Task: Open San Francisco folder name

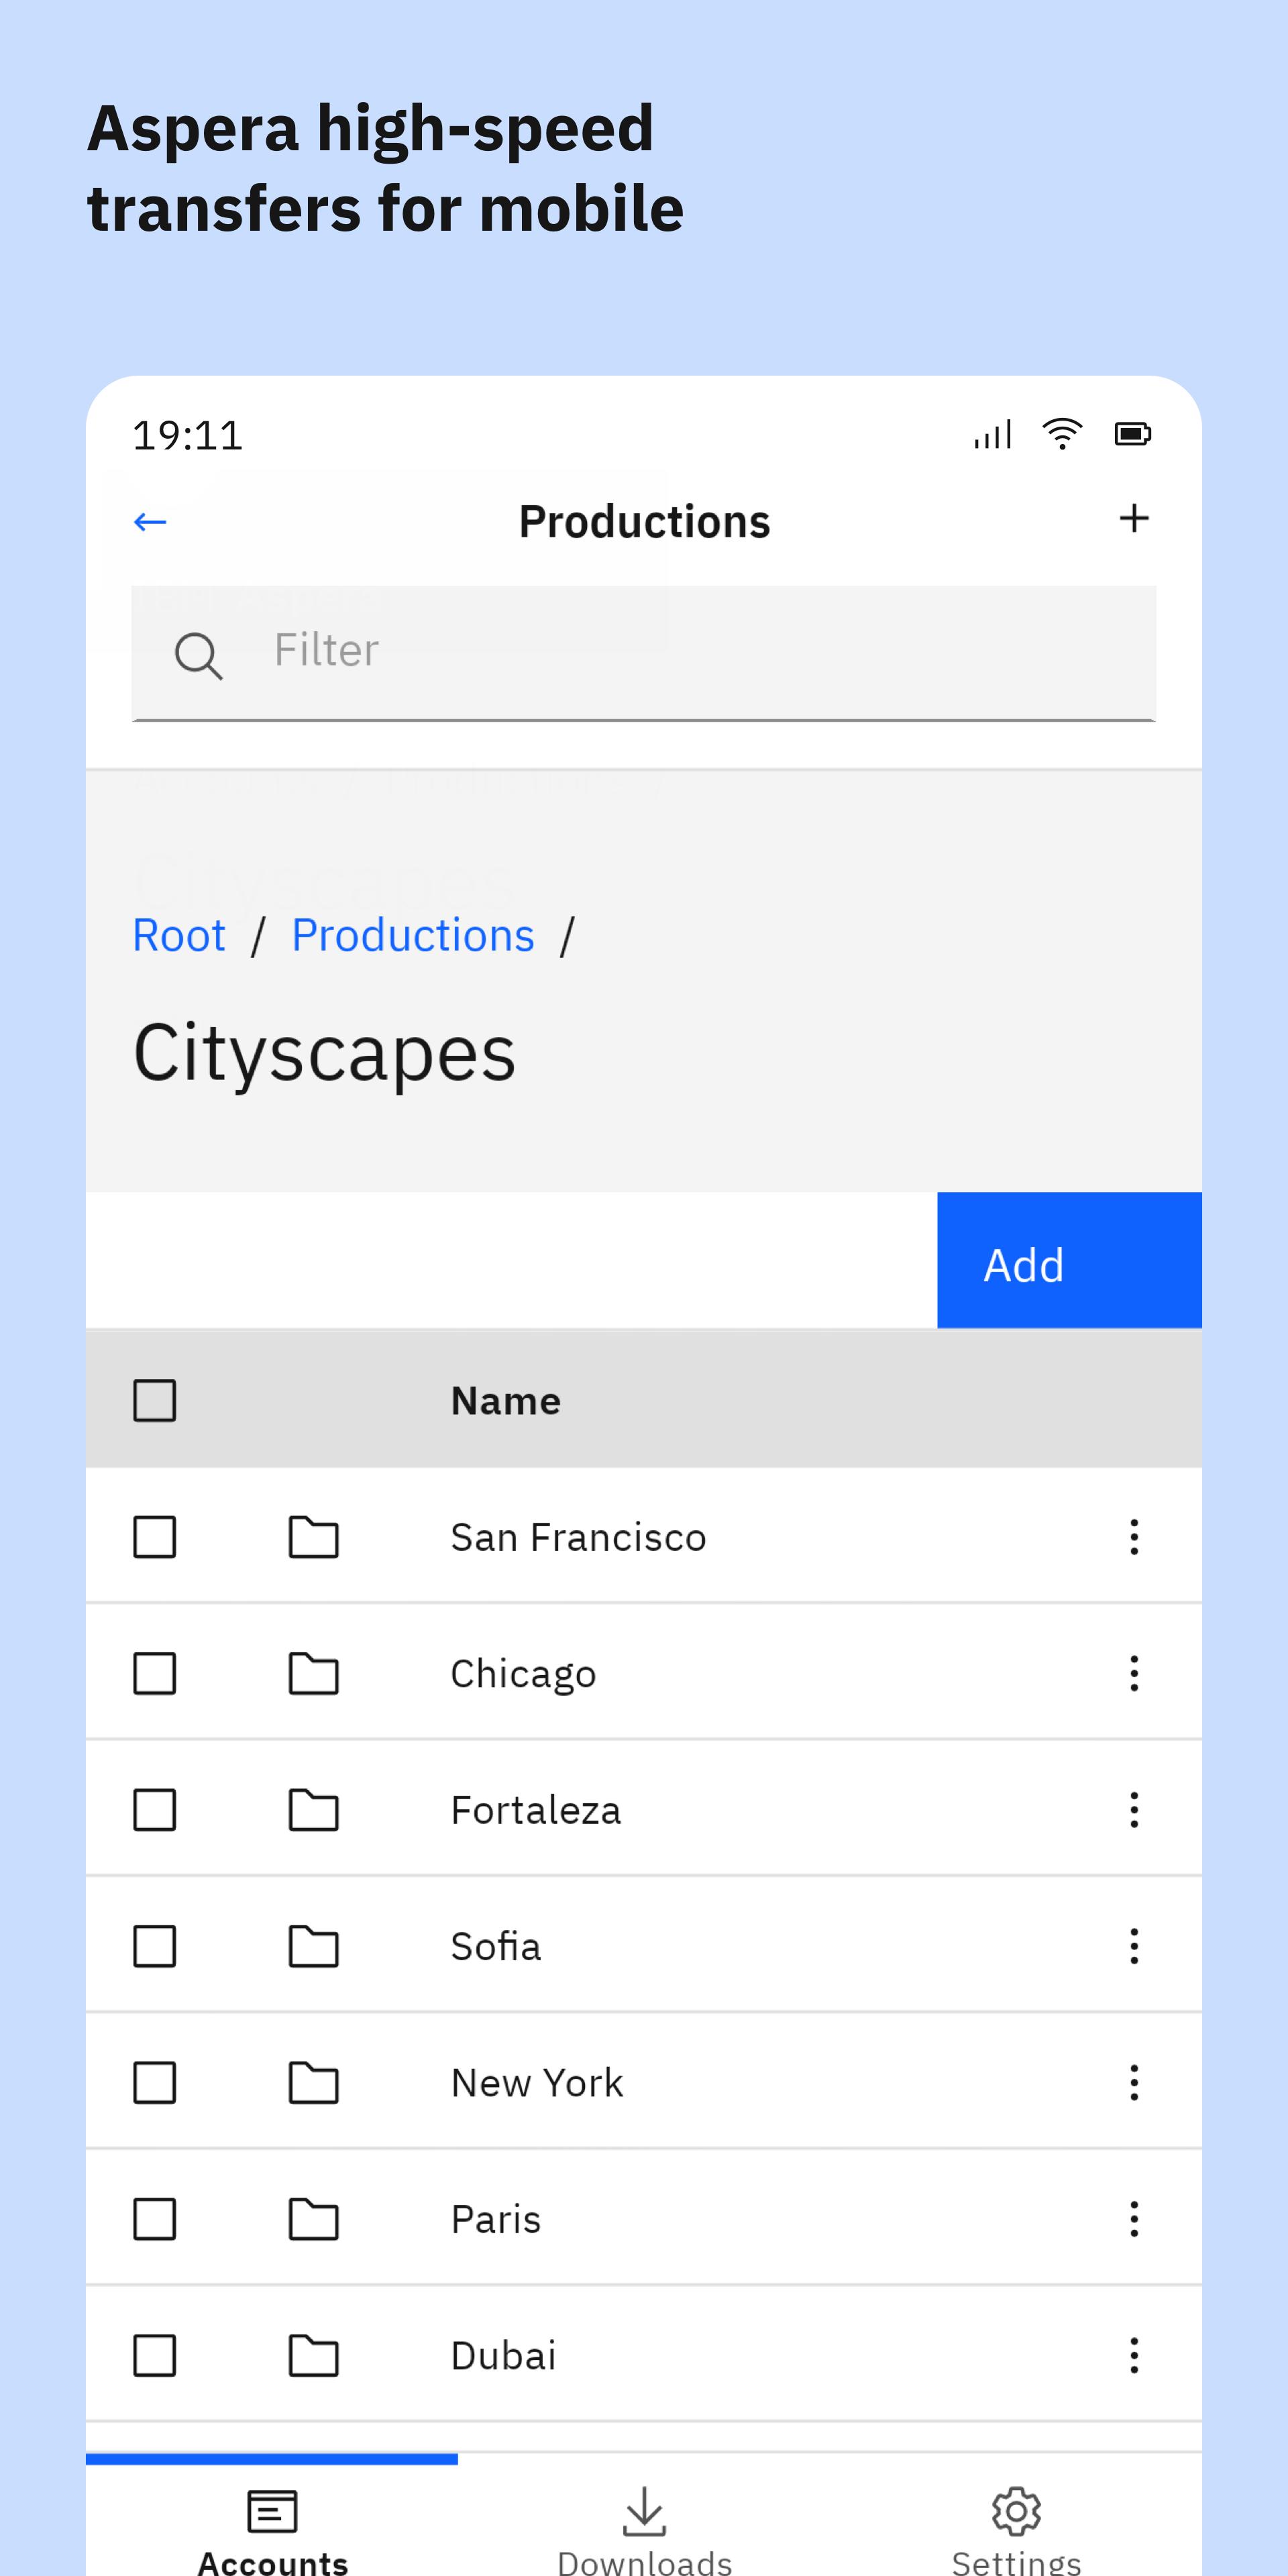Action: (578, 1537)
